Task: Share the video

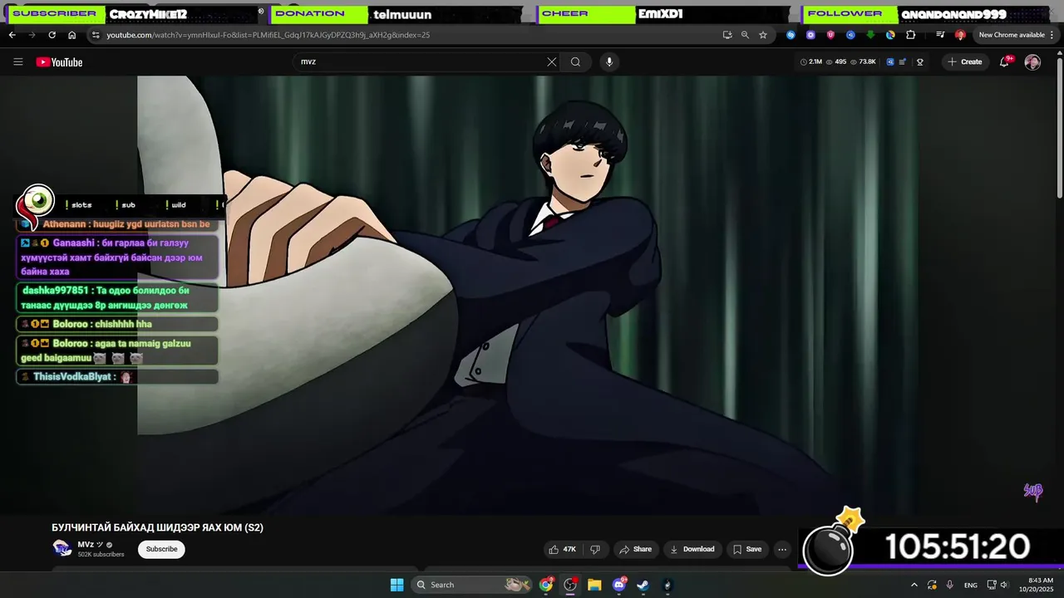Action: pos(635,549)
